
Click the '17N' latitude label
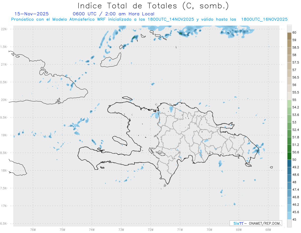pos(4,206)
